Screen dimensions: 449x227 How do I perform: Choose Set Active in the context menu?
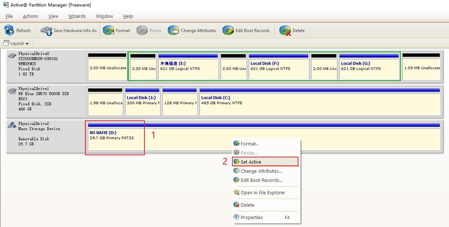[266, 162]
